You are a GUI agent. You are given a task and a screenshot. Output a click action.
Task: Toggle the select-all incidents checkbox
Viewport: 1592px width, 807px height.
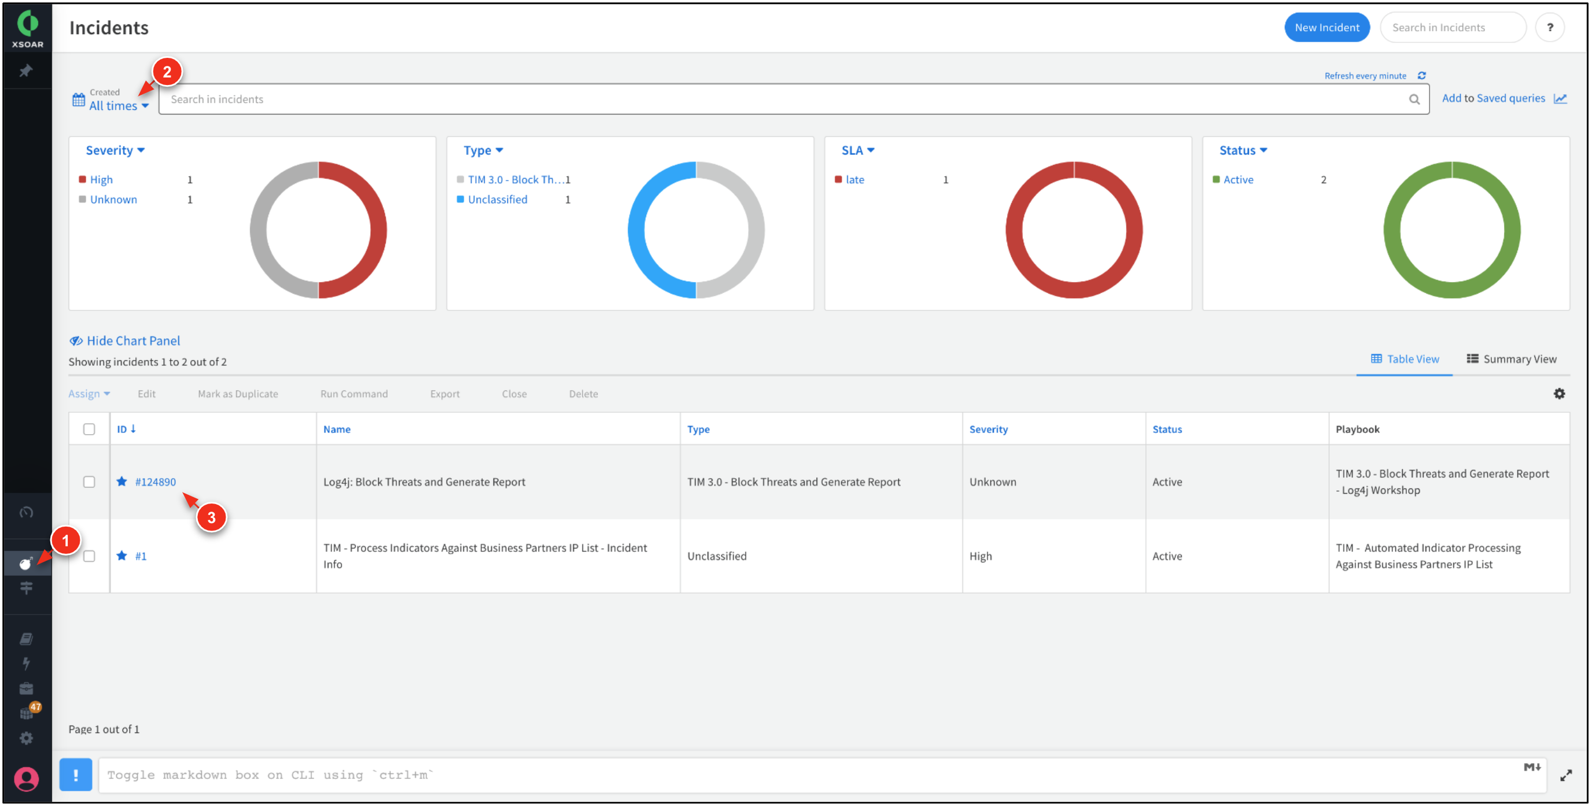point(89,429)
